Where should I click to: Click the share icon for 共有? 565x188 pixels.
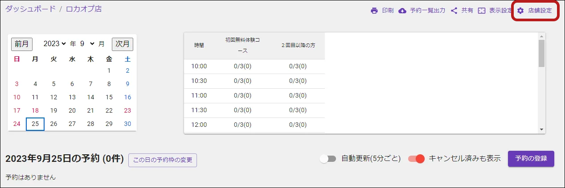(x=454, y=11)
